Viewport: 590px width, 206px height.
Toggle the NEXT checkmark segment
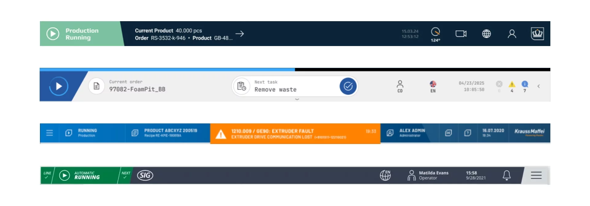(x=125, y=175)
